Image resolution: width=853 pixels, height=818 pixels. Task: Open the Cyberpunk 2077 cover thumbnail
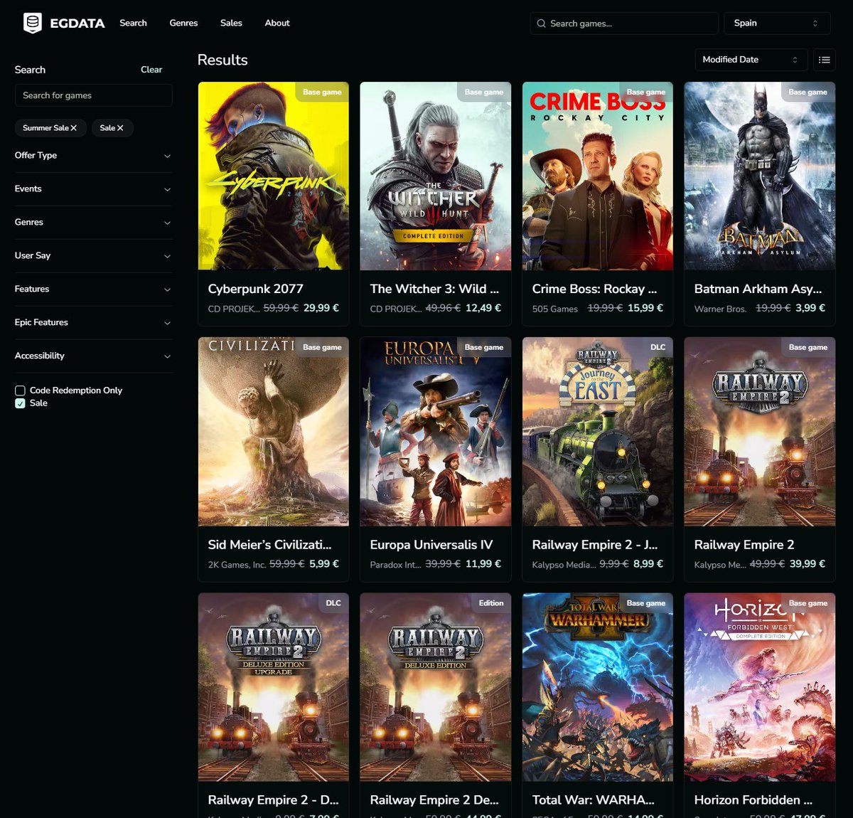pyautogui.click(x=274, y=176)
